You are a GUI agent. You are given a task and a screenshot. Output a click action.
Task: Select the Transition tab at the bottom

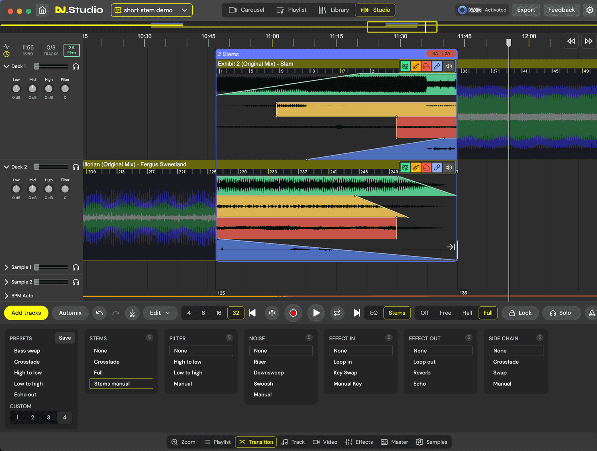point(256,442)
